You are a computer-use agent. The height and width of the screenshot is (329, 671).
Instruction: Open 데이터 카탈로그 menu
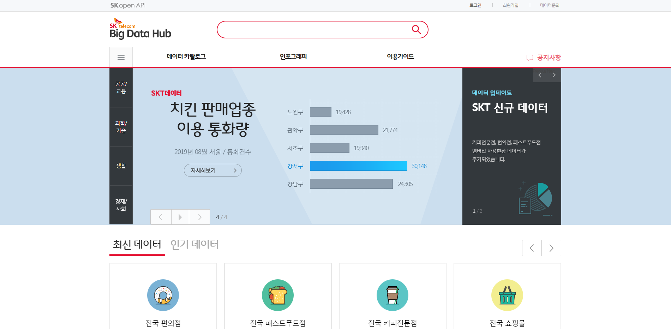tap(186, 56)
